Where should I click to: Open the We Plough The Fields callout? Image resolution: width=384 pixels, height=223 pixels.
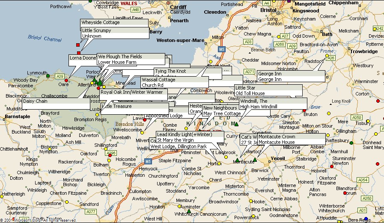(x=131, y=59)
